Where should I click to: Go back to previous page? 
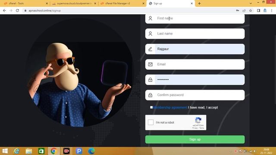coord(4,10)
